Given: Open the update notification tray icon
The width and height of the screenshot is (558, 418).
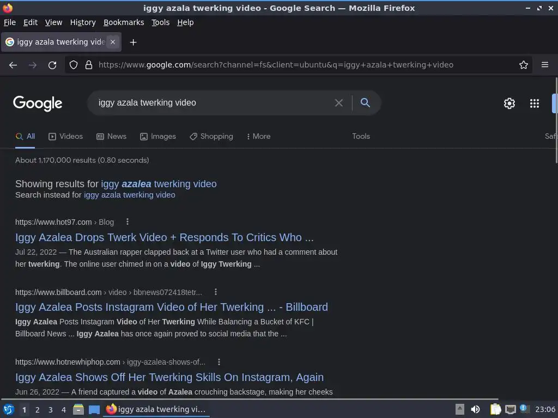Looking at the screenshot, I should point(524,408).
